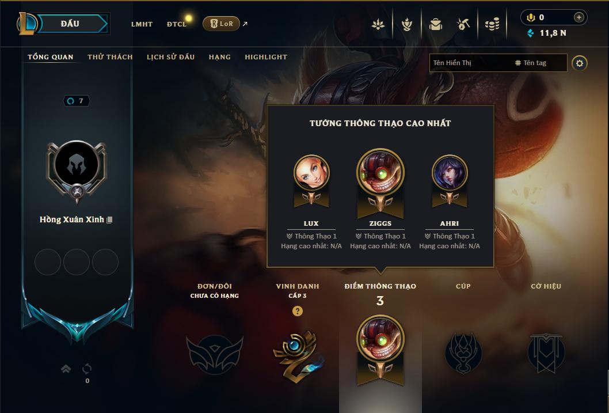
Task: Open the Collection lotus icon
Action: [378, 25]
